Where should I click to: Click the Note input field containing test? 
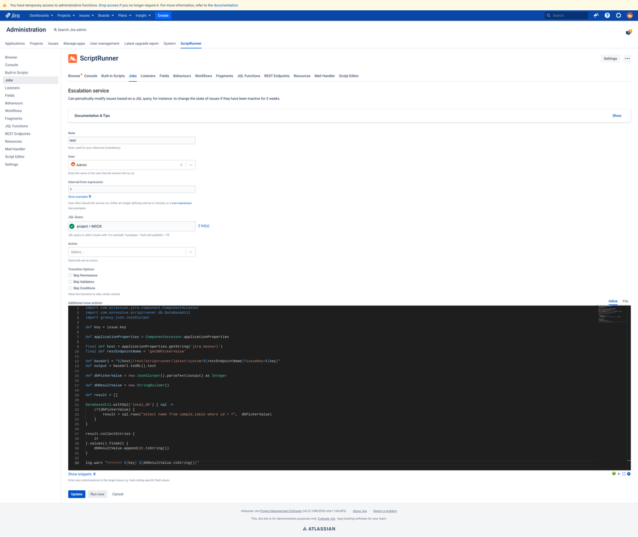pos(131,140)
